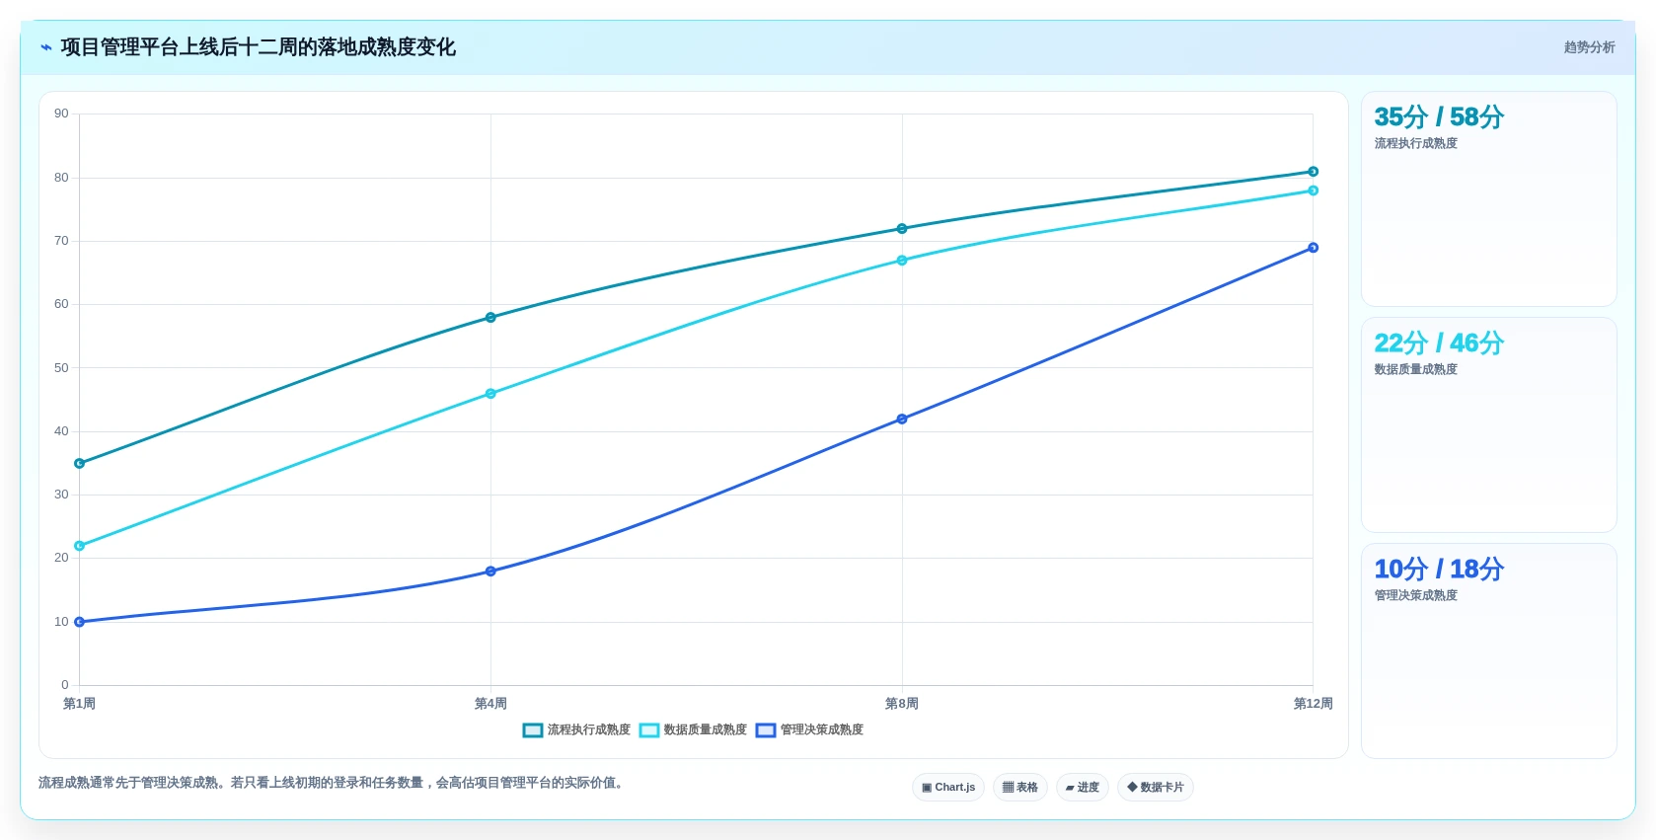The width and height of the screenshot is (1656, 840).
Task: Click the lightning icon beside the title
Action: click(46, 47)
